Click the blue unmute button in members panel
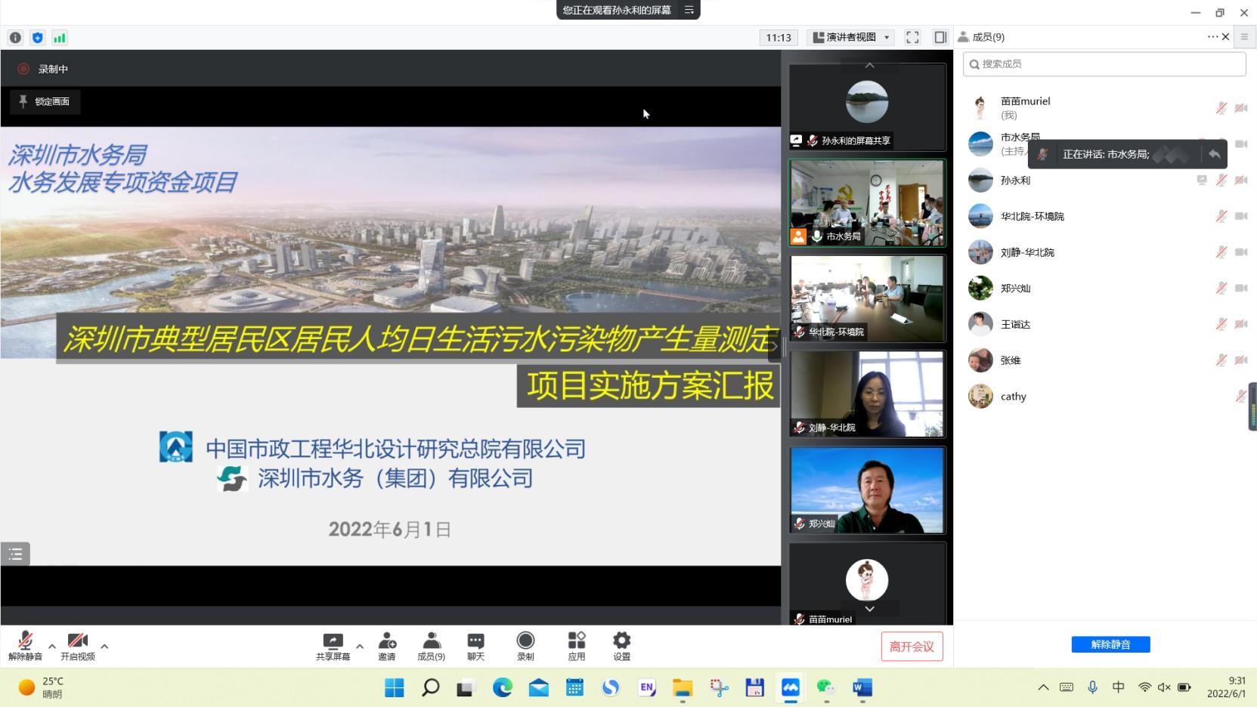Screen dimensions: 1257x707 pyautogui.click(x=1110, y=644)
